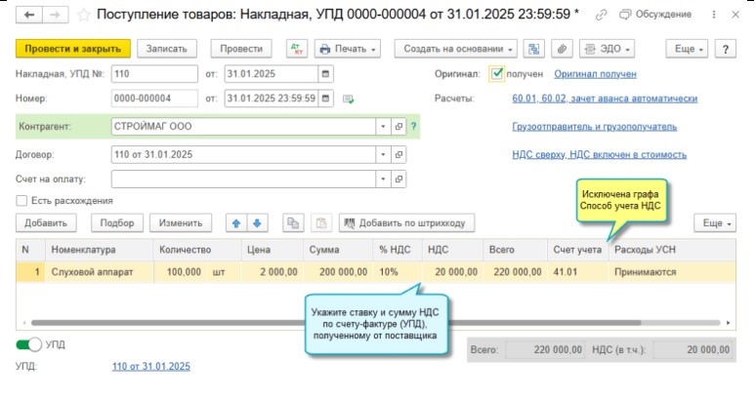Click the back navigation arrow
Image resolution: width=756 pixels, height=398 pixels.
click(x=28, y=16)
